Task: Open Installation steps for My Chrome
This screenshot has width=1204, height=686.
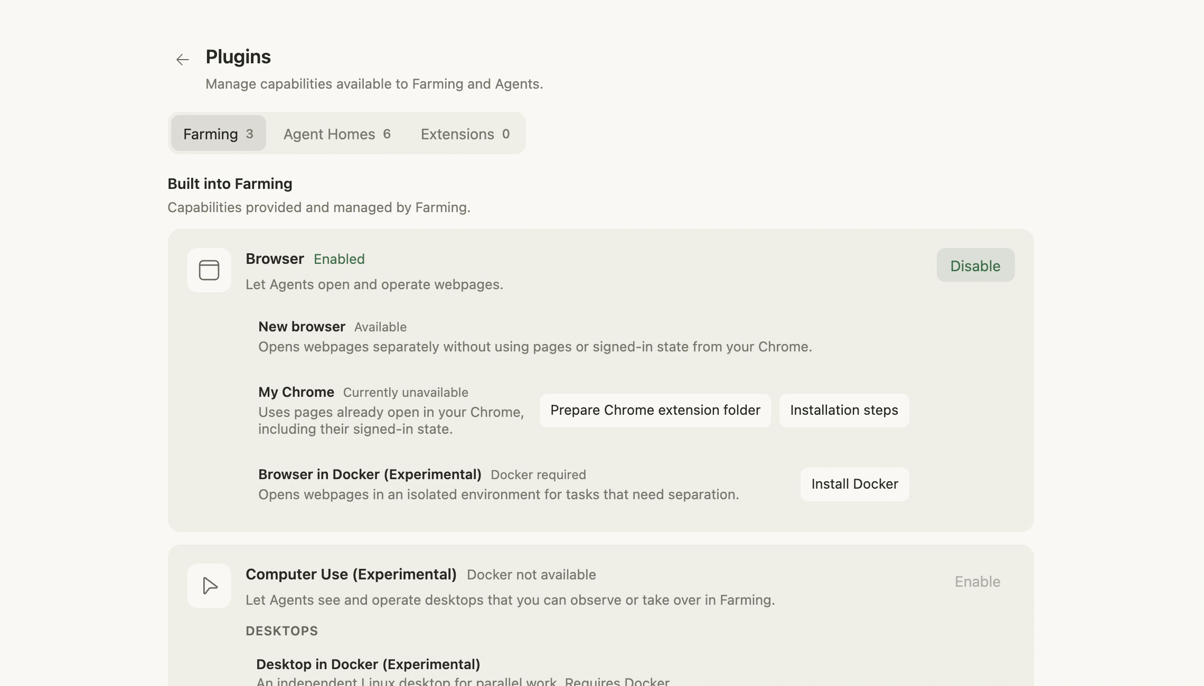Action: click(x=844, y=411)
